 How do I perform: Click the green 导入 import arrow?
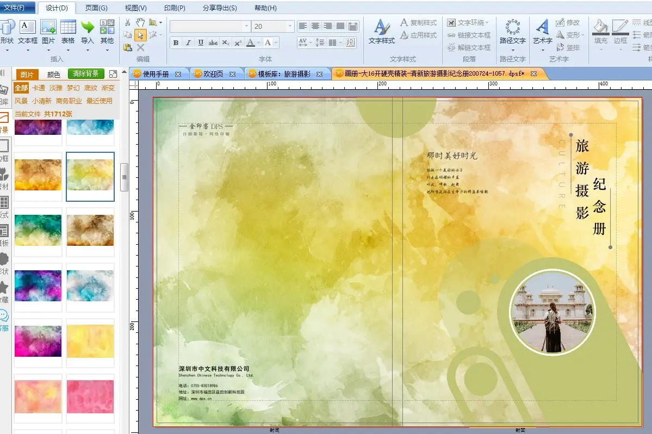pos(88,27)
